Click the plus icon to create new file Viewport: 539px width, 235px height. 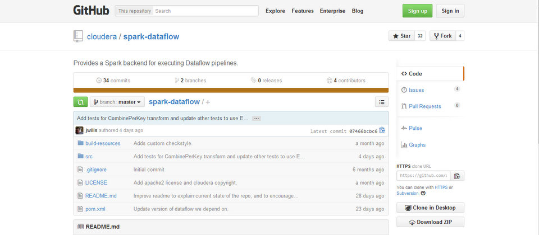[208, 102]
